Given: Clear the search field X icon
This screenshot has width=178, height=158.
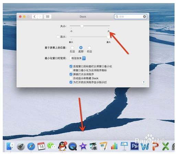Looking at the screenshot, I should tap(144, 16).
